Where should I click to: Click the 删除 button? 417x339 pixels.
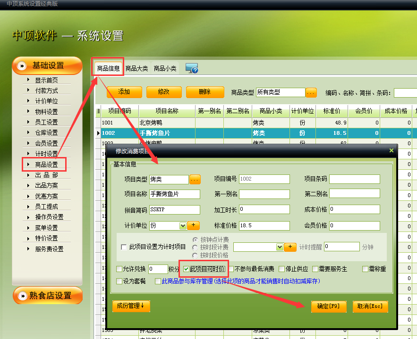pyautogui.click(x=205, y=92)
